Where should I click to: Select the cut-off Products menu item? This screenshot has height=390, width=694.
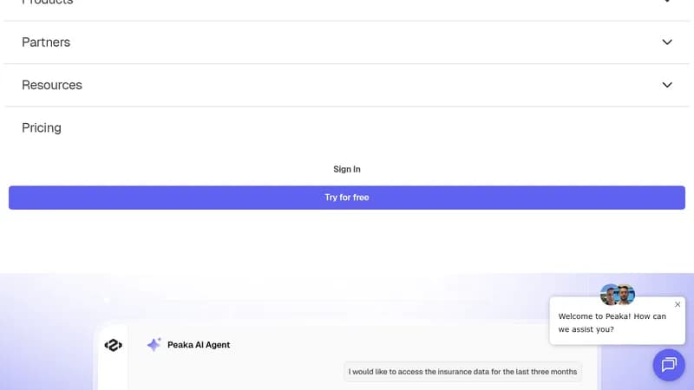48,2
